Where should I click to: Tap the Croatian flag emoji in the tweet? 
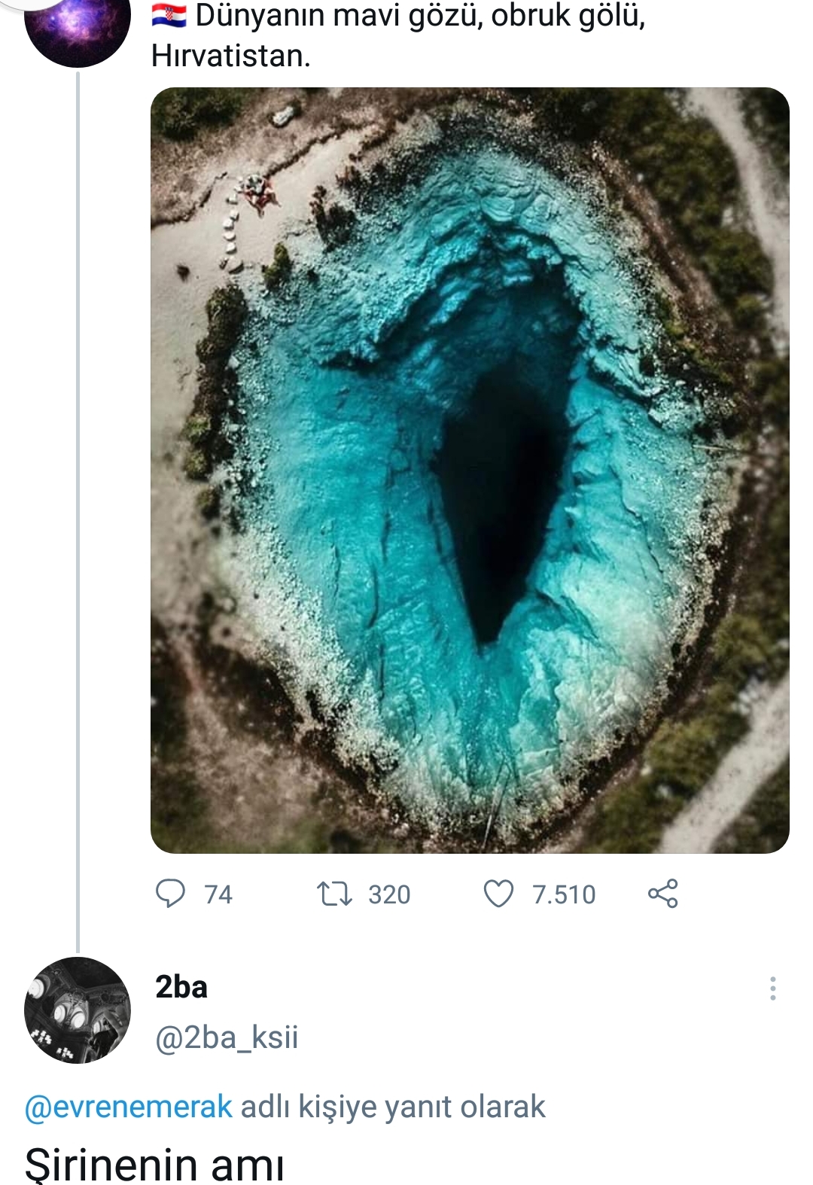[169, 14]
